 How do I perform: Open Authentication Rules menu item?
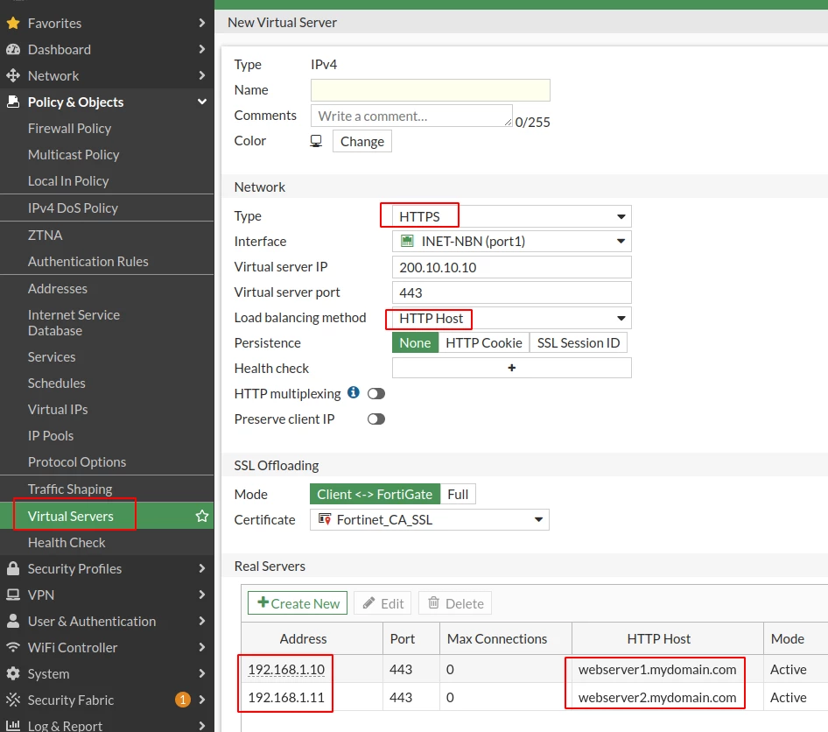tap(88, 262)
